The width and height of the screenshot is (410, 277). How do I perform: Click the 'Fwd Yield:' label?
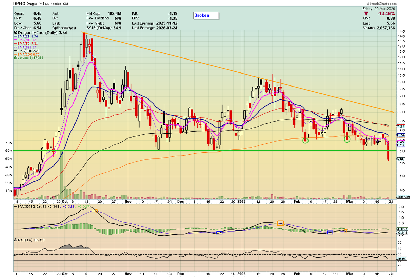pos(95,23)
